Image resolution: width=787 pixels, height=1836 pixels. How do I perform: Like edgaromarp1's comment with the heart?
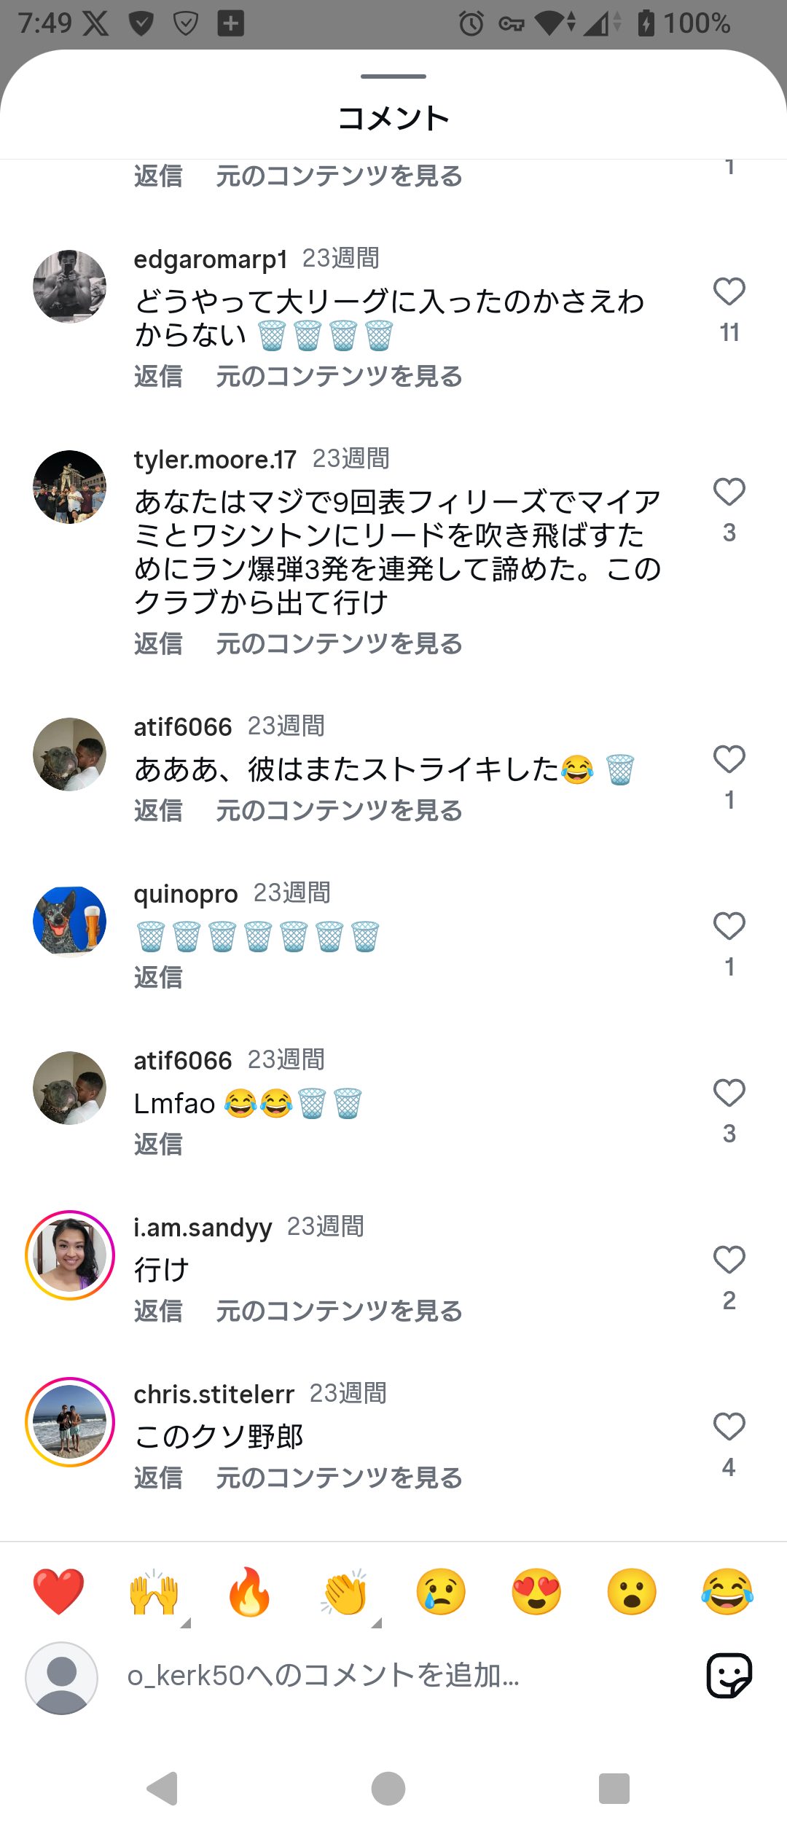[729, 292]
